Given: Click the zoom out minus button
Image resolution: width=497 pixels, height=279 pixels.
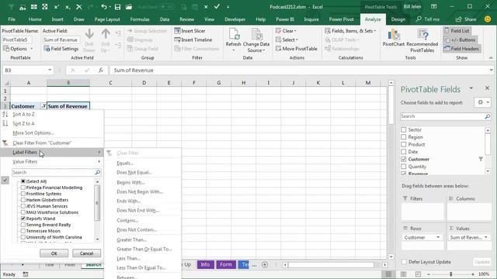Looking at the screenshot, I should coord(429,274).
